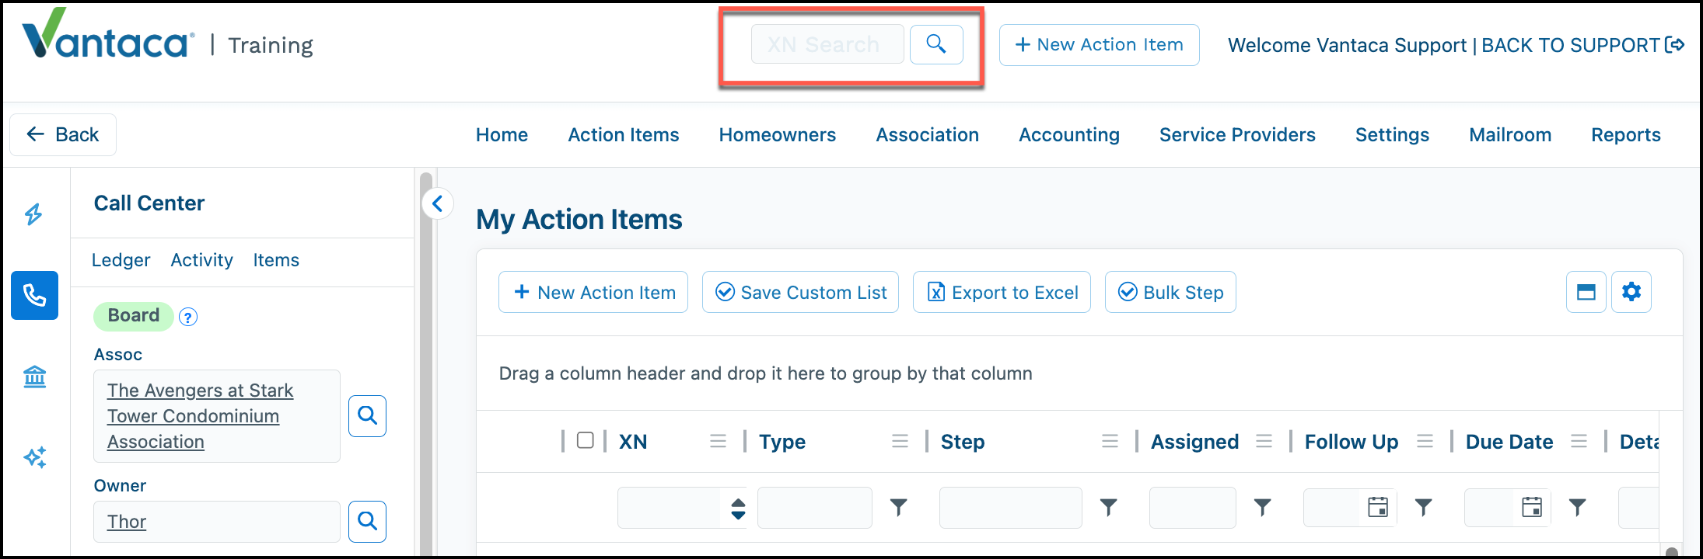Click the XN Search magnifier icon
This screenshot has width=1703, height=559.
[x=936, y=44]
